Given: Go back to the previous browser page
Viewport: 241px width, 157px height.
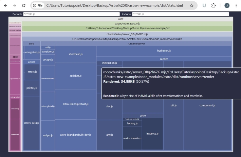Looking at the screenshot, I should [x=5, y=5].
